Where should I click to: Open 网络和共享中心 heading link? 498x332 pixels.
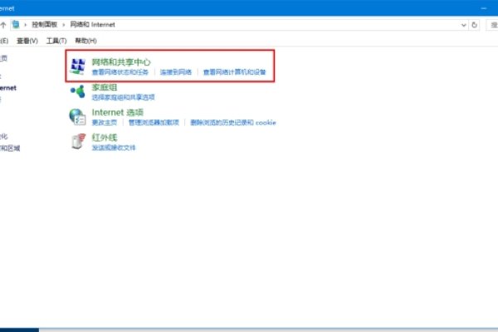tap(121, 62)
